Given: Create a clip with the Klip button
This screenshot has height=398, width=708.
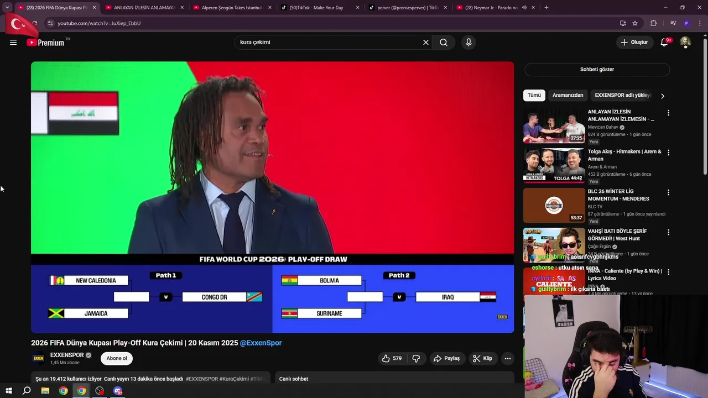Looking at the screenshot, I should (482, 358).
